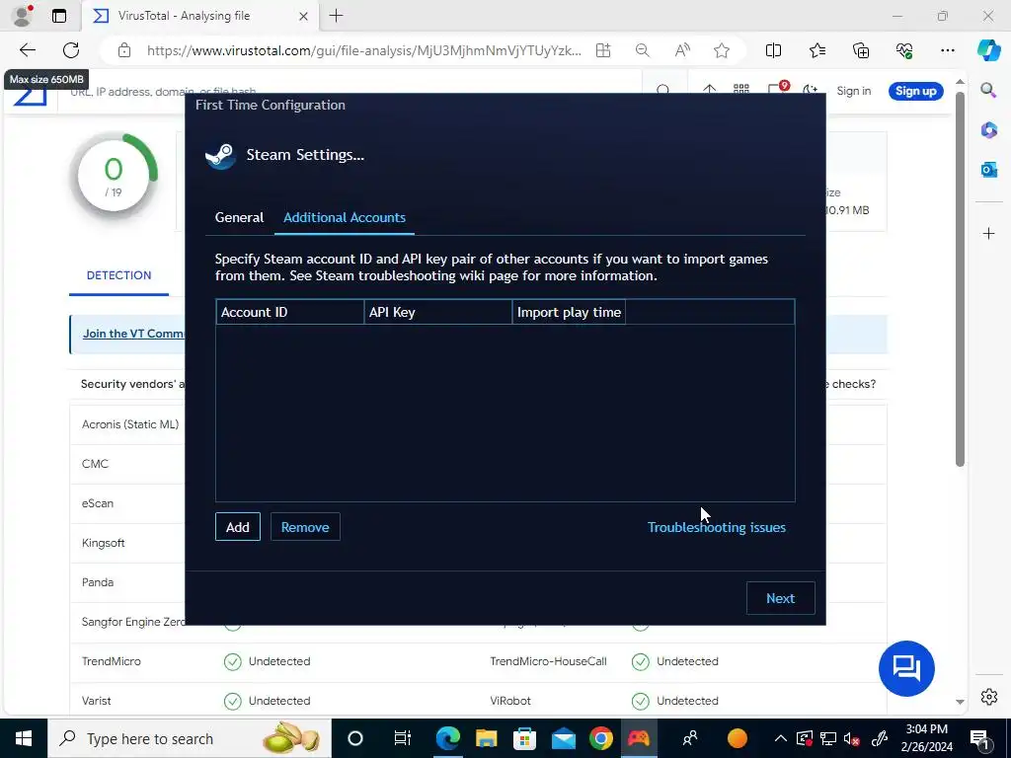
Task: Click the Steam logo icon in dialog
Action: [220, 155]
